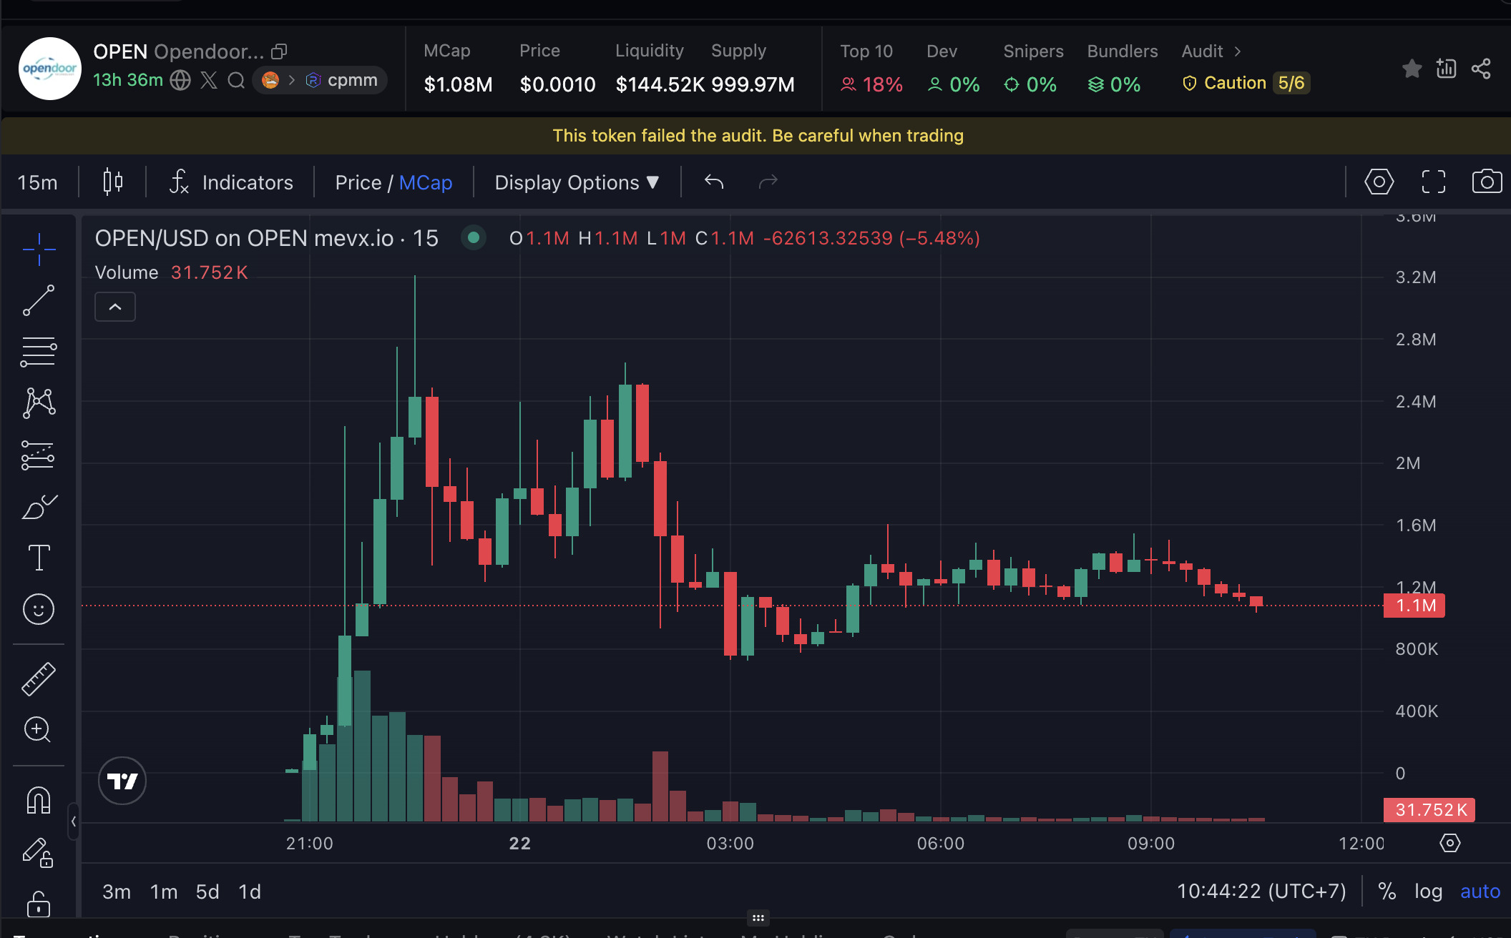Share the OPEN token page

(x=1481, y=69)
